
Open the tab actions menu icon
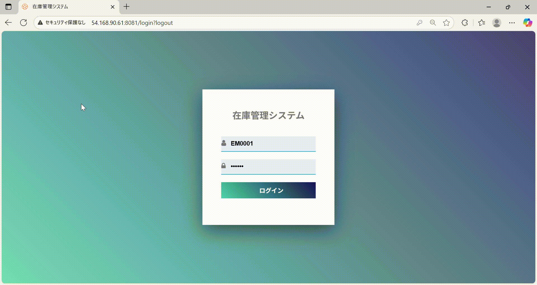pyautogui.click(x=8, y=7)
